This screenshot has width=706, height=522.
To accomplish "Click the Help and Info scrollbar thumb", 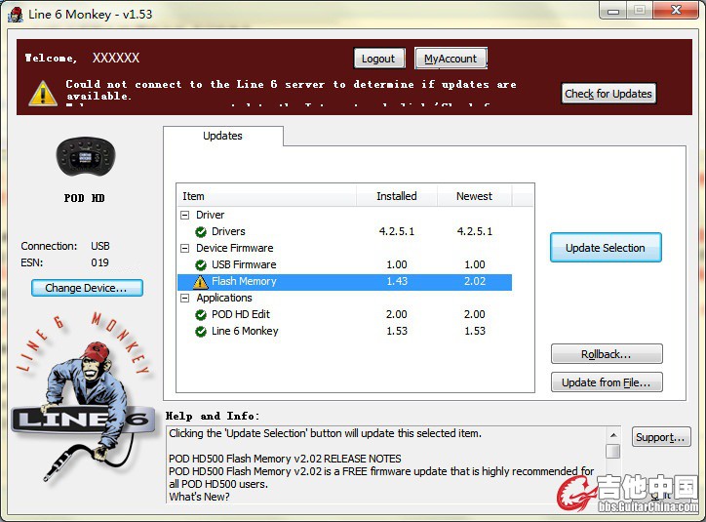I will click(x=612, y=452).
